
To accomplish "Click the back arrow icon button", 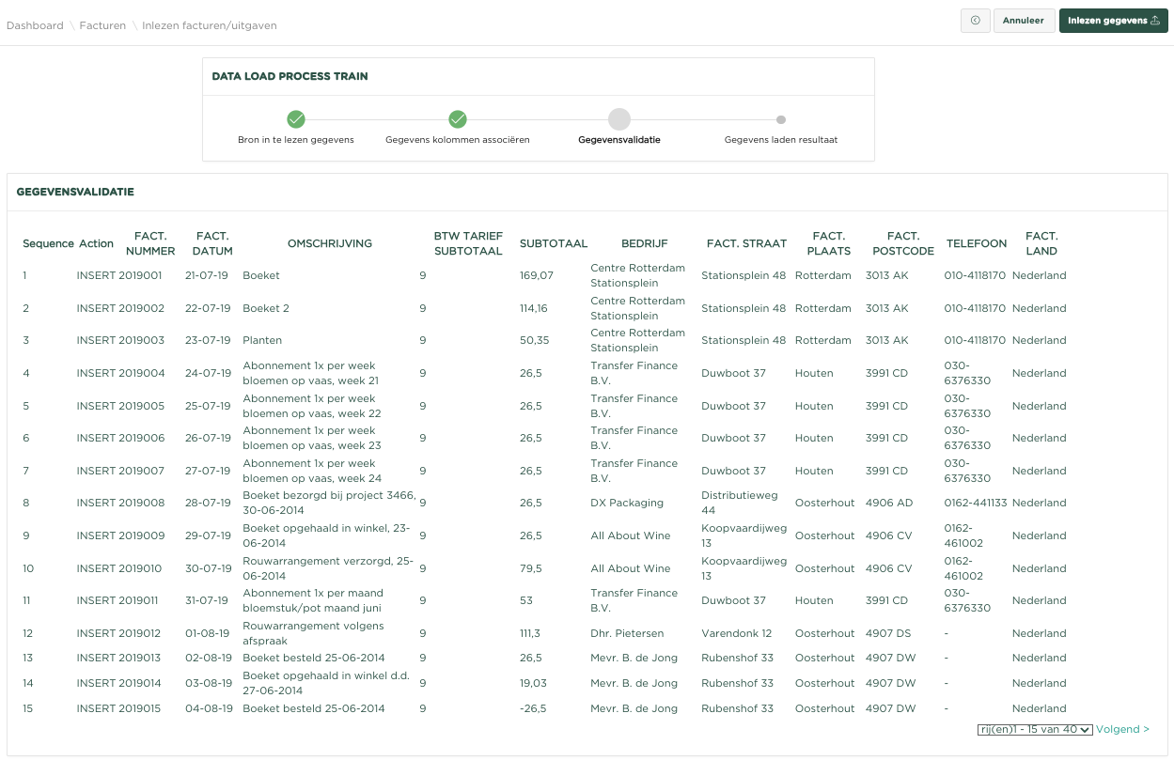I will click(x=975, y=21).
